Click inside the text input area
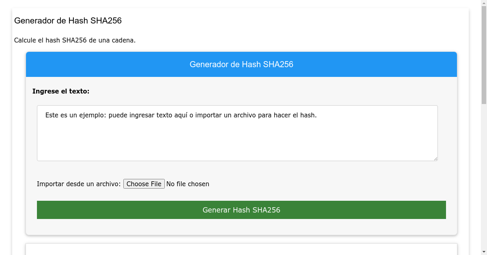Screen dimensions: 487x255 [x=237, y=134]
